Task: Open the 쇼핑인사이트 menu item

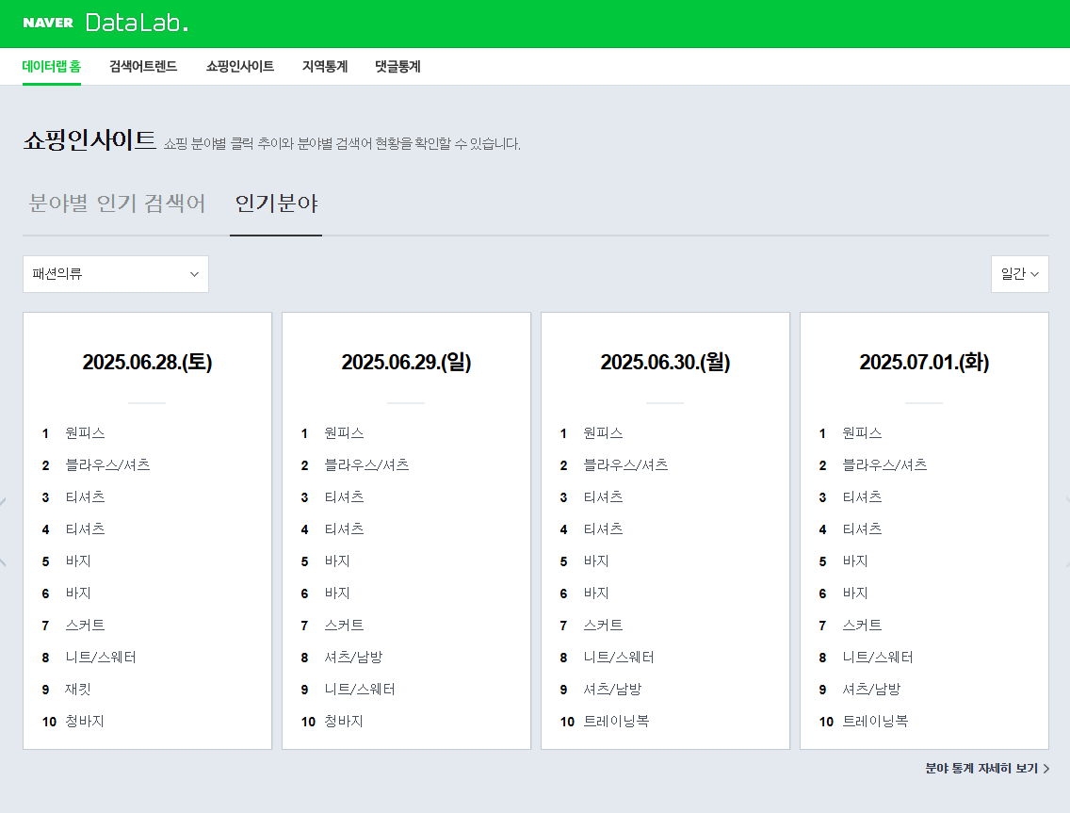Action: (x=240, y=66)
